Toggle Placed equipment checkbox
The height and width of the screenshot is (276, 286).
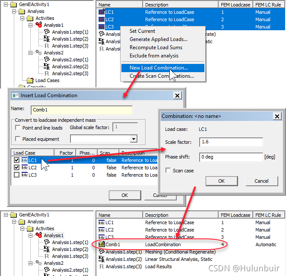click(18, 139)
